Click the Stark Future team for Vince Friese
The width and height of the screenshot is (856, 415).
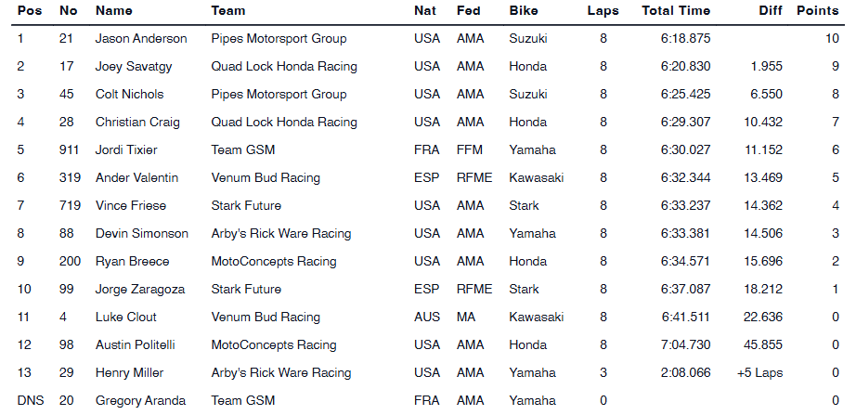246,206
